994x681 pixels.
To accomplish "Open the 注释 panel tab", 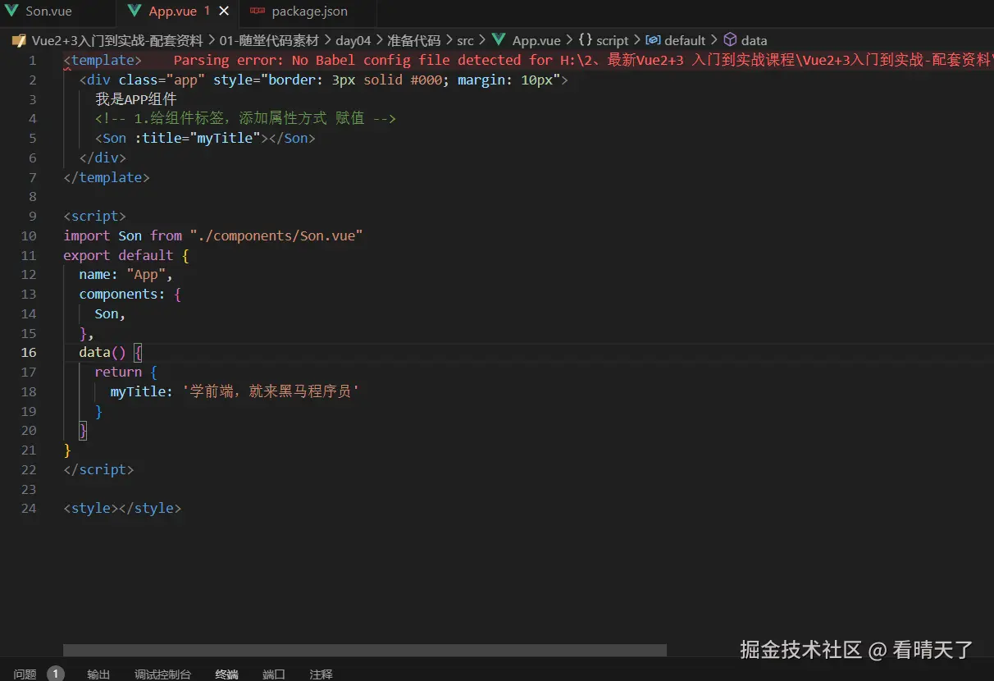I will (321, 674).
